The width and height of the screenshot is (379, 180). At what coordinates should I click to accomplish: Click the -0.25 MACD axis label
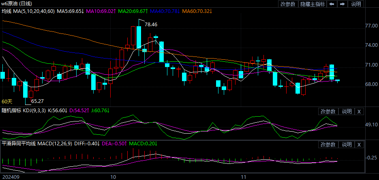click(371, 158)
